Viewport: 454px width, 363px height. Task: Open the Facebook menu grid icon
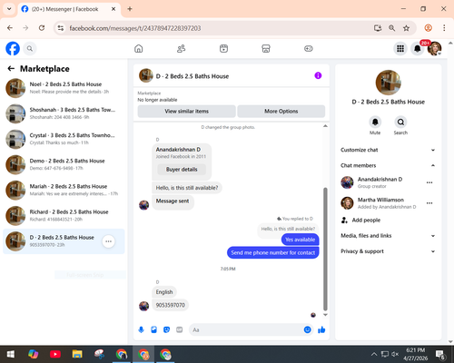coord(400,48)
